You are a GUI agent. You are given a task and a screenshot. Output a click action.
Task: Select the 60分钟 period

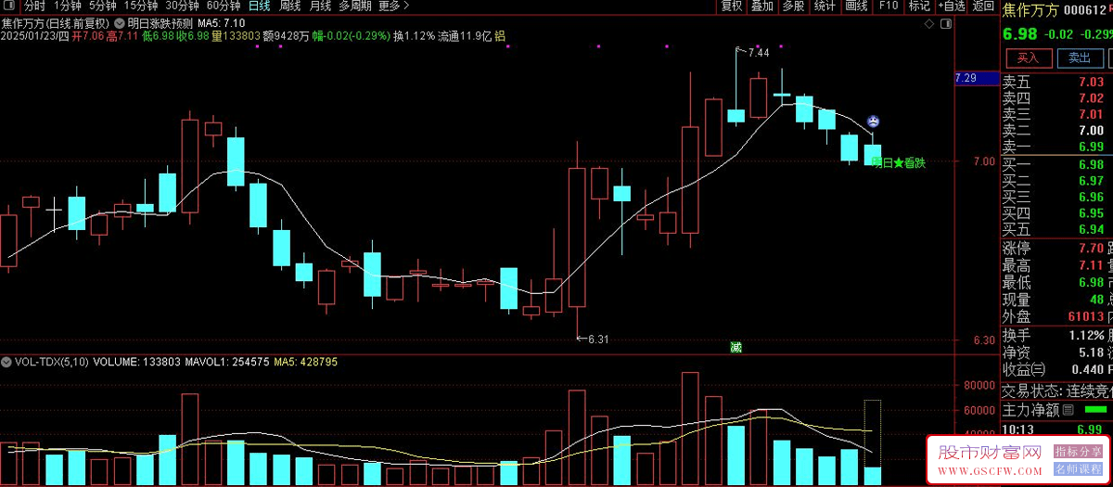[x=224, y=6]
